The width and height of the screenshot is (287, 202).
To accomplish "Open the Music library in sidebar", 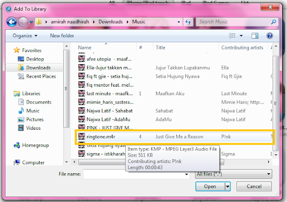I will [x=33, y=111].
